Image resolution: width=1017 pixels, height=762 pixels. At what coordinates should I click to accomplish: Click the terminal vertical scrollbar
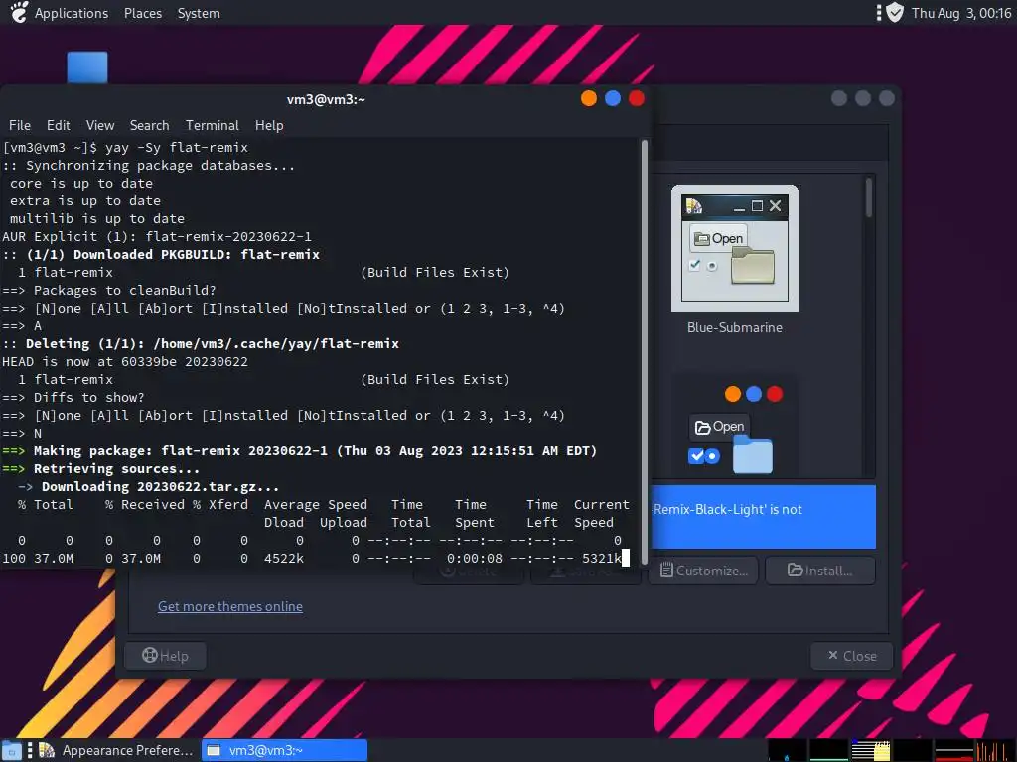644,350
